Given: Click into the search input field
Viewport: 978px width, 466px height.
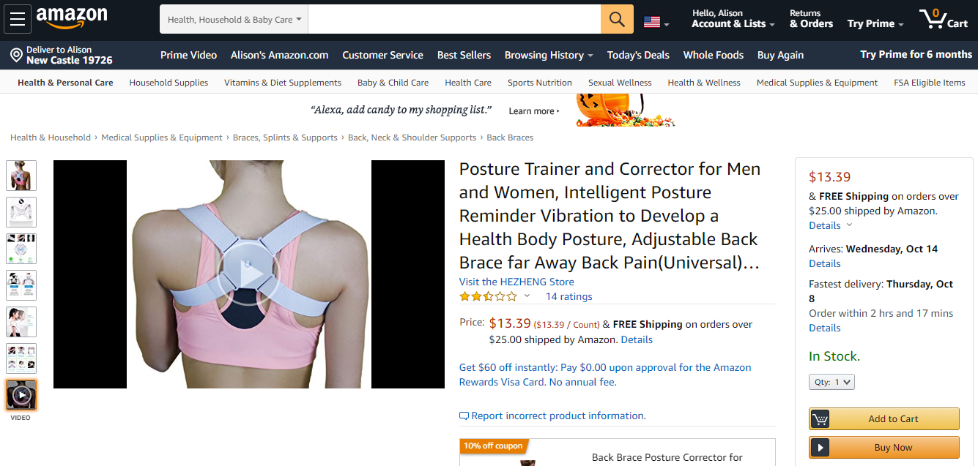Looking at the screenshot, I should (454, 20).
